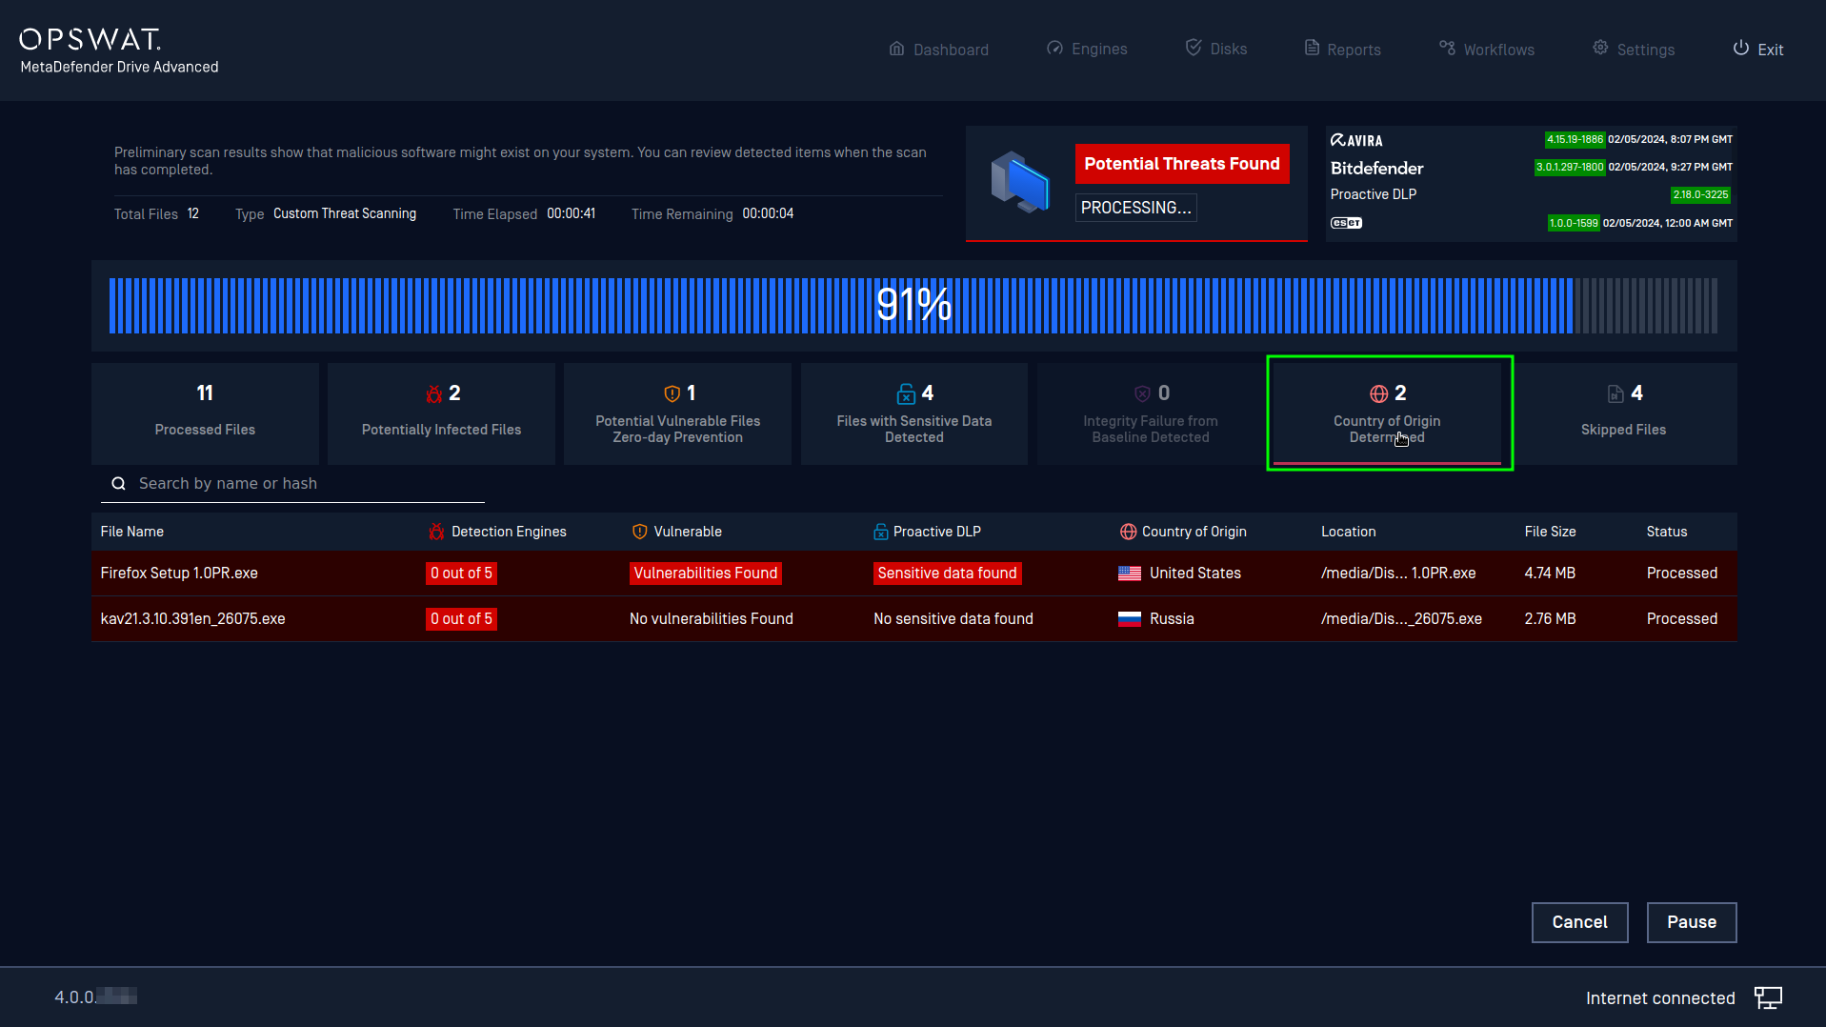
Task: Click the No vulnerabilities Found cell
Action: pos(712,619)
